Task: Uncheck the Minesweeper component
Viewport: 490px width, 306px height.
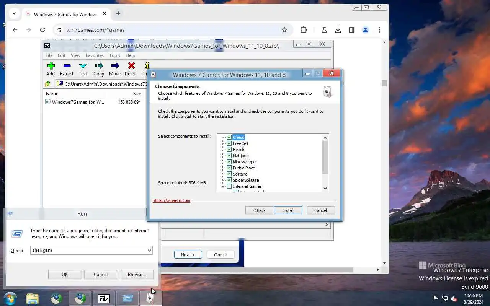Action: click(229, 162)
